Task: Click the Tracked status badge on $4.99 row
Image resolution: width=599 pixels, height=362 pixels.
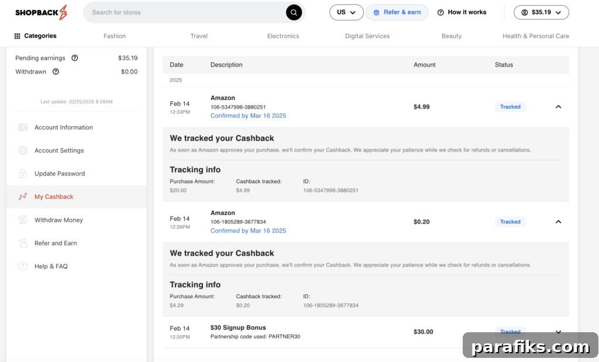Action: (x=510, y=107)
